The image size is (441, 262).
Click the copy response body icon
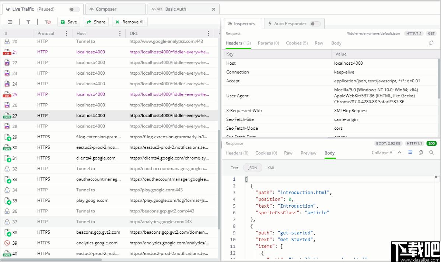point(421,152)
